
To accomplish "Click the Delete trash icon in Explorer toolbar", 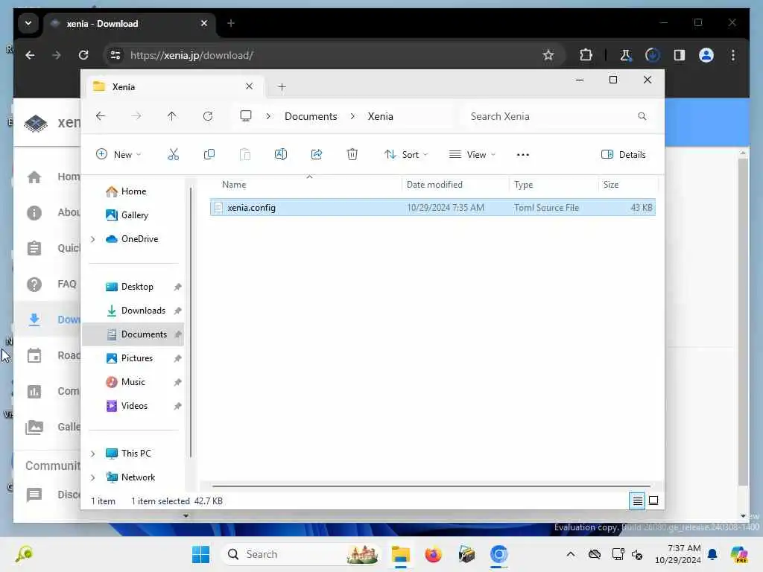I will coord(352,155).
